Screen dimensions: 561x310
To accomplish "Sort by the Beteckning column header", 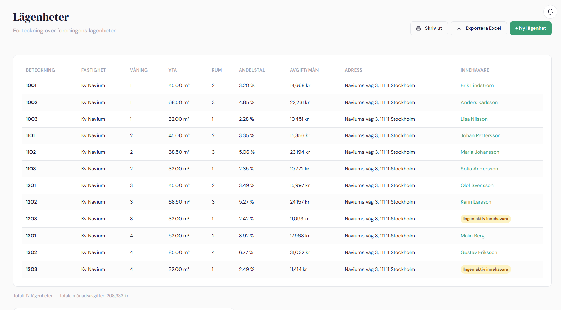I will point(40,70).
